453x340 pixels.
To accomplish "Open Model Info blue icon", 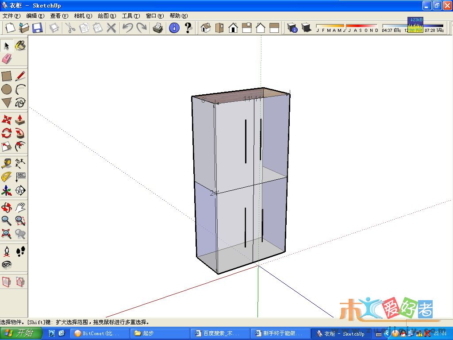I will pyautogui.click(x=174, y=28).
